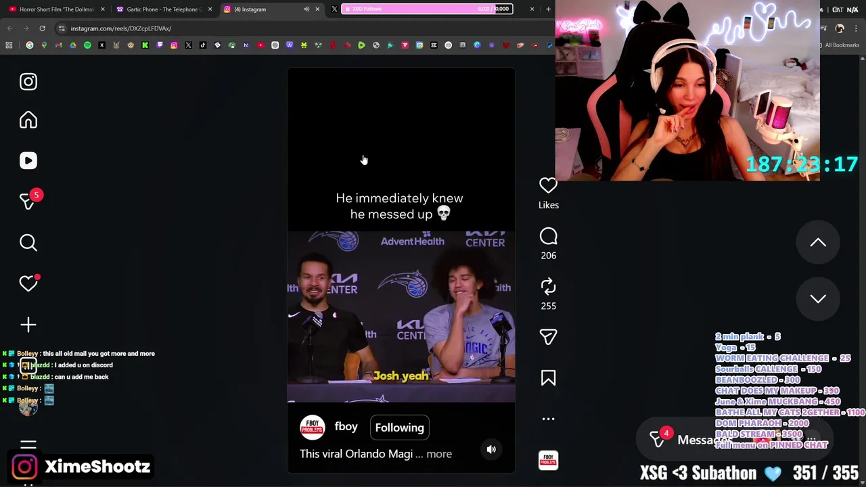Screen dimensions: 866x487
Task: Open Kick bookmark green K icon
Action: click(145, 45)
